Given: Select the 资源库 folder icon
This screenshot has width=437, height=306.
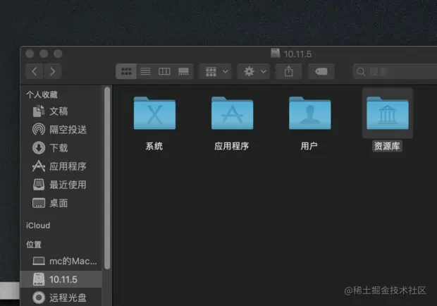Looking at the screenshot, I should click(x=388, y=113).
